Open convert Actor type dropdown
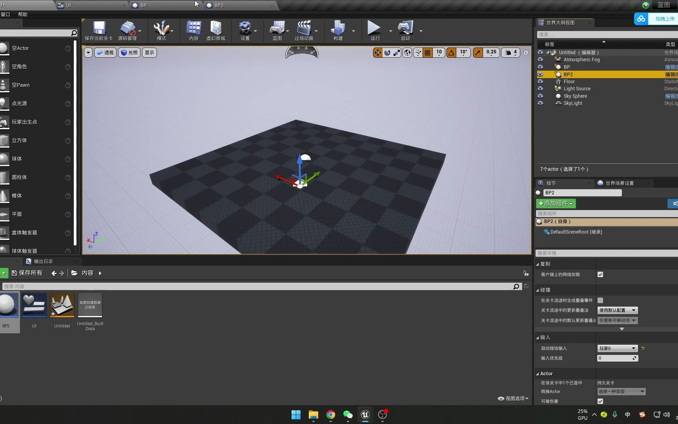This screenshot has height=424, width=678. click(621, 391)
